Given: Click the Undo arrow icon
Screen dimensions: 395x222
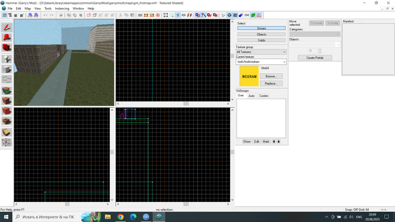Looking at the screenshot, I should point(45,15).
